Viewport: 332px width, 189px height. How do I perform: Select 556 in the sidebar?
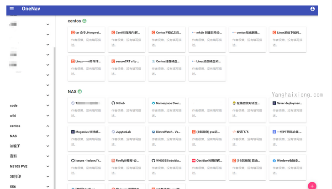point(13,186)
